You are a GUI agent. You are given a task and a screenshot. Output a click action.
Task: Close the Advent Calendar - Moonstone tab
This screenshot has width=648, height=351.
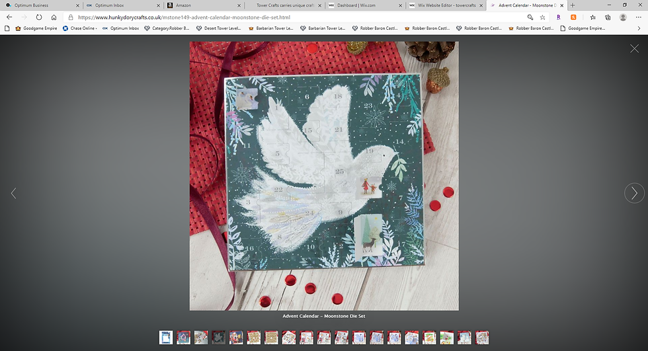pyautogui.click(x=561, y=5)
